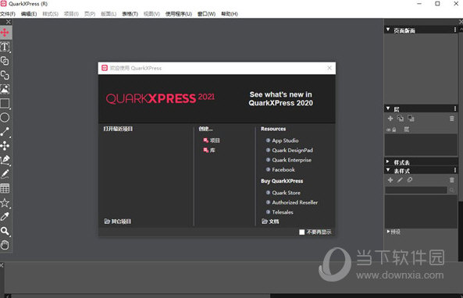The height and width of the screenshot is (298, 463).
Task: Select the Rectangle Box tool
Action: [x=5, y=103]
